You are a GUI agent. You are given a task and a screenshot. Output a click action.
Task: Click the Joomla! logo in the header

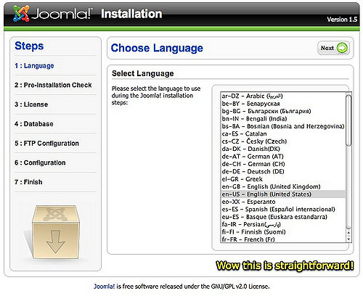[52, 14]
